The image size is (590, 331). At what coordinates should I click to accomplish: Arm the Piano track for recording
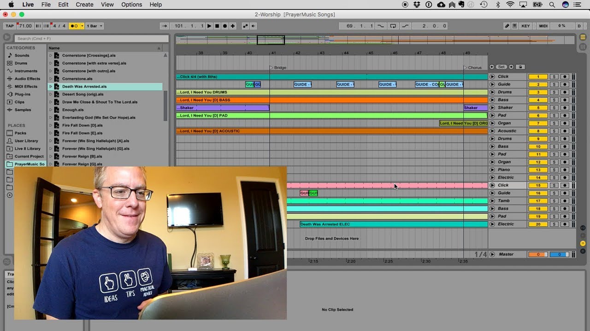(x=565, y=170)
